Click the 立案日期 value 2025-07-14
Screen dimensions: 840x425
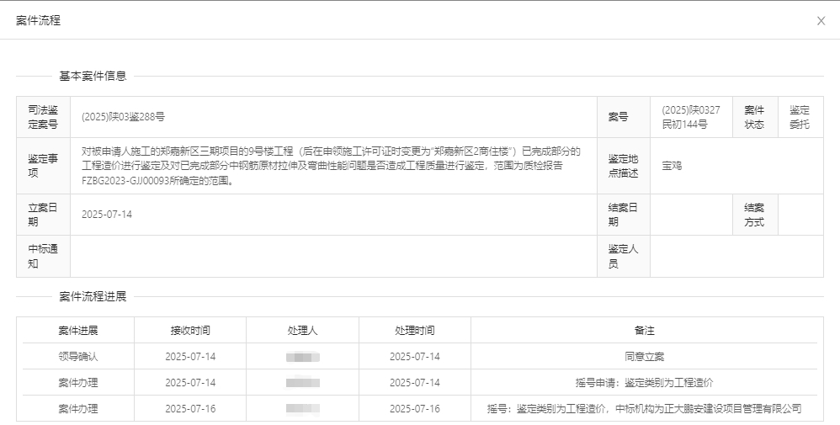tap(107, 215)
